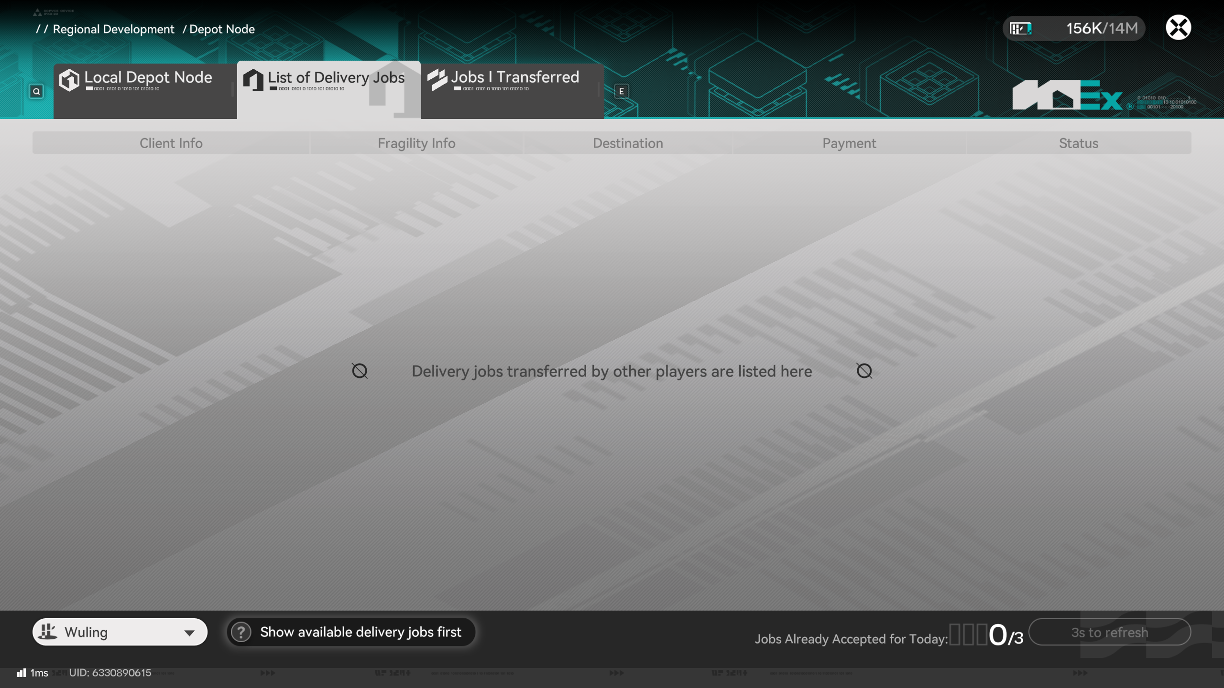Expand the Wuling region dropdown arrow
Screen dimensions: 1224x688
(x=189, y=633)
